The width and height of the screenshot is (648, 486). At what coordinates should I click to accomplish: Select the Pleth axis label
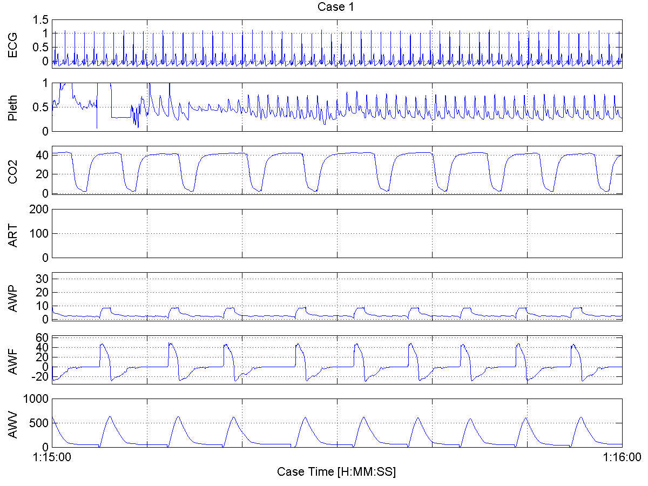click(12, 107)
